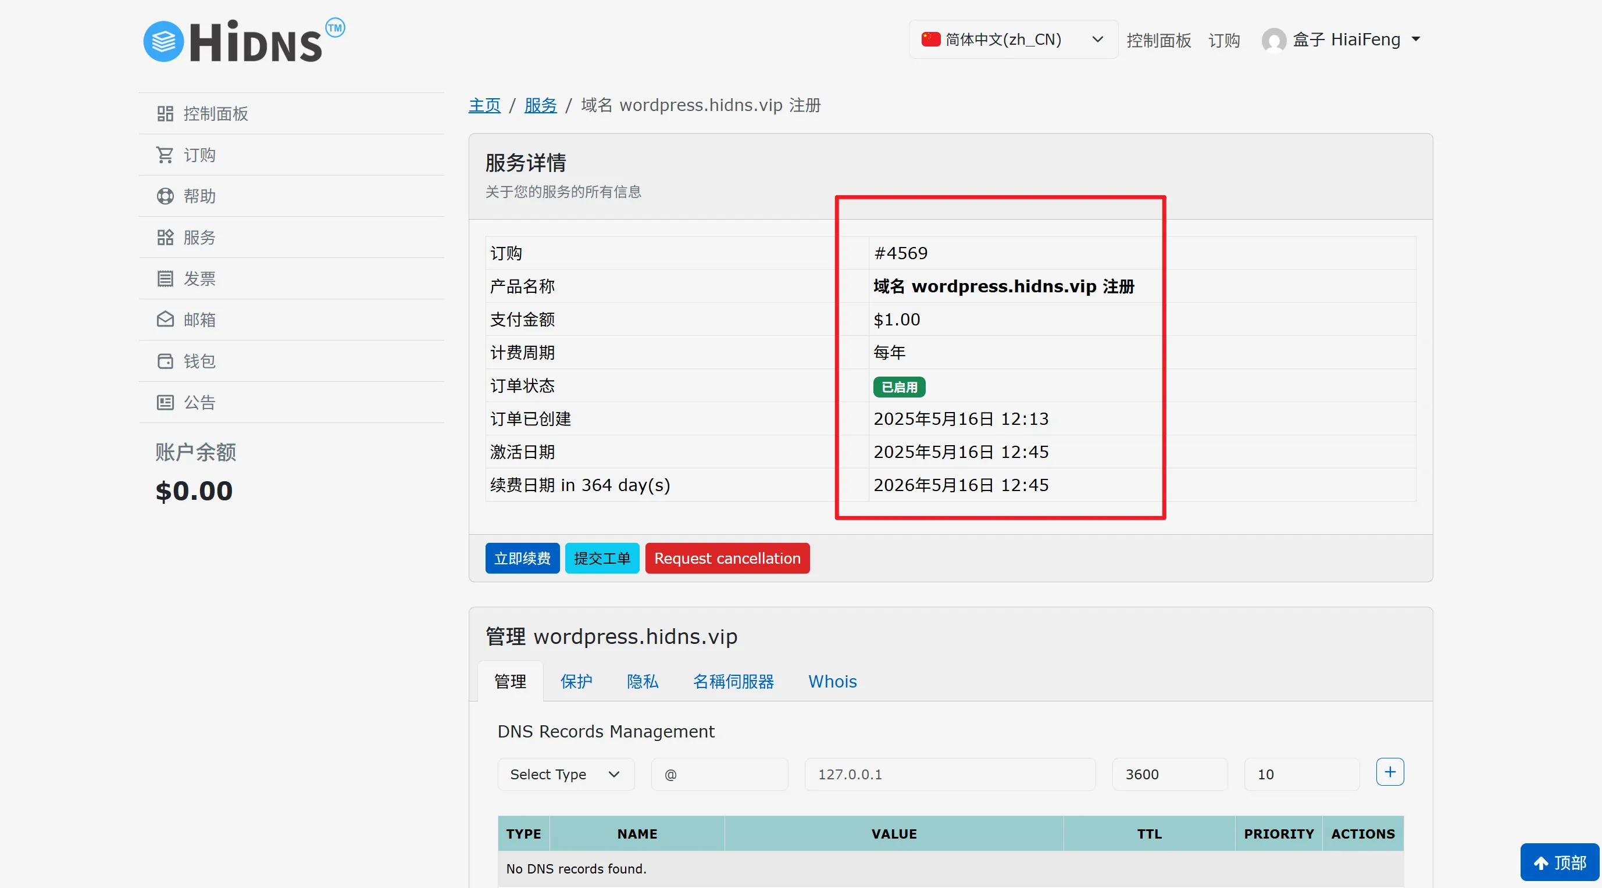Switch to the Whois tab
The width and height of the screenshot is (1602, 888).
pos(832,681)
